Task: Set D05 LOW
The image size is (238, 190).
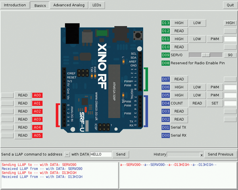Action: (197, 95)
